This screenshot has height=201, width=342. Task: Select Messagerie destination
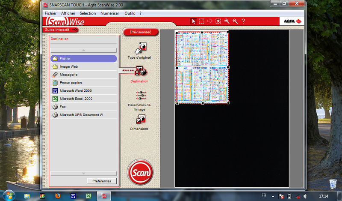pos(83,75)
